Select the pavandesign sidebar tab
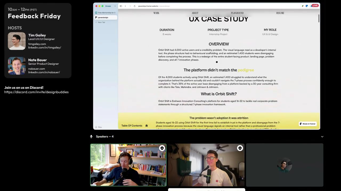Image resolution: width=341 pixels, height=191 pixels. click(105, 18)
